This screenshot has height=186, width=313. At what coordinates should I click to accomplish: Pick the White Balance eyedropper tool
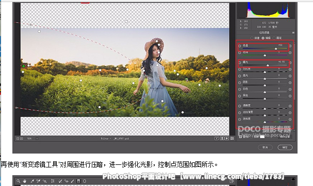[x=32, y=181]
